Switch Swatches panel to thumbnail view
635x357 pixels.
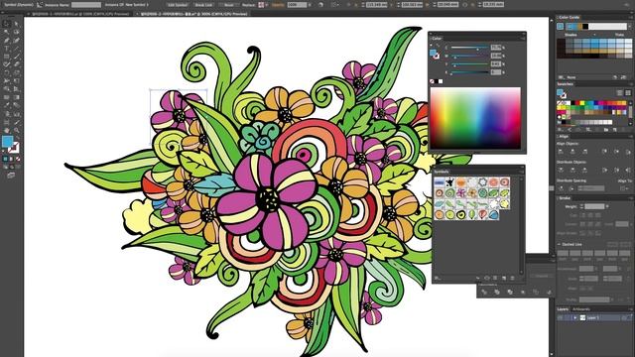(x=628, y=92)
